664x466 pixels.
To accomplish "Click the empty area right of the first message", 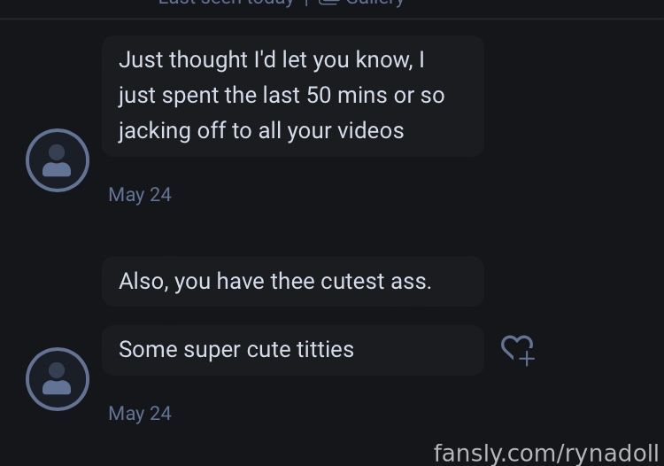I will pos(572,97).
